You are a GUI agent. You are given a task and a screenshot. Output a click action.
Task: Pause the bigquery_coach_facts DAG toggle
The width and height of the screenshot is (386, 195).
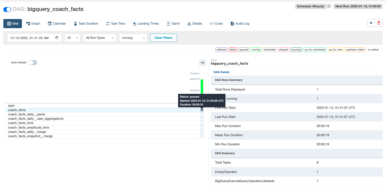click(7, 9)
